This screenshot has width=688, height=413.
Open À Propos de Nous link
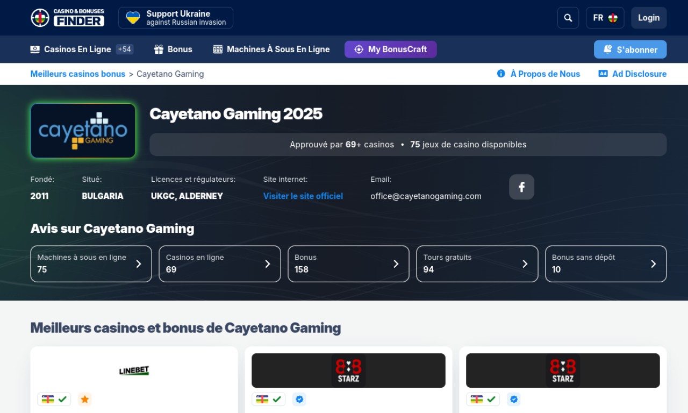click(545, 74)
